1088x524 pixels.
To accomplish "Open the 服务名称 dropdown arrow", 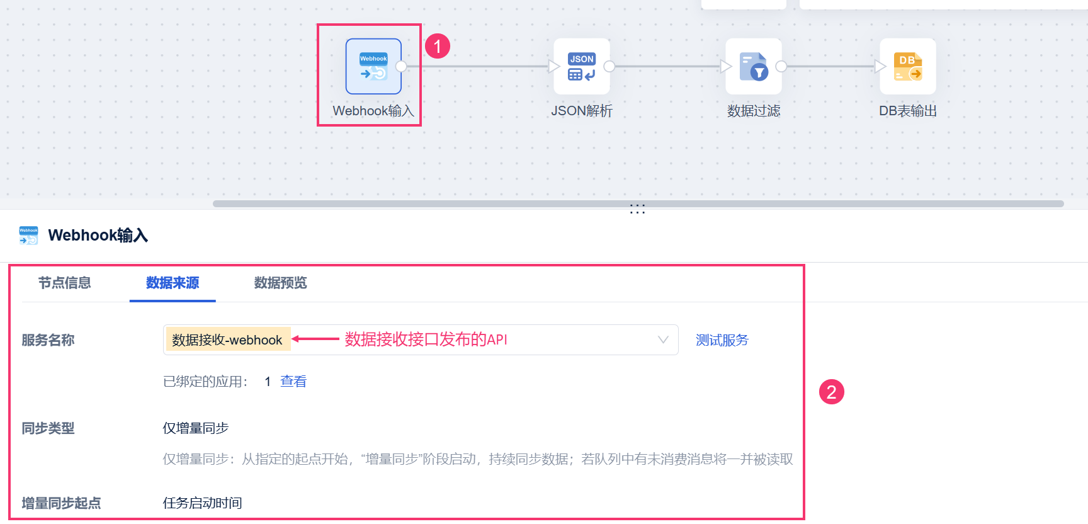I will point(663,340).
